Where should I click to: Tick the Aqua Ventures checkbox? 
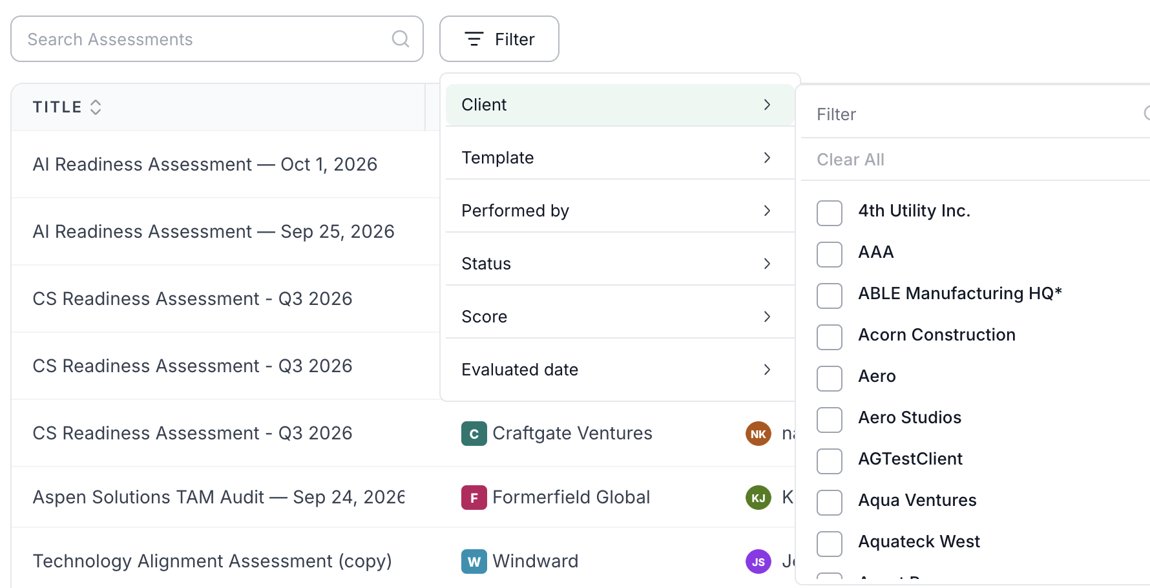click(830, 503)
